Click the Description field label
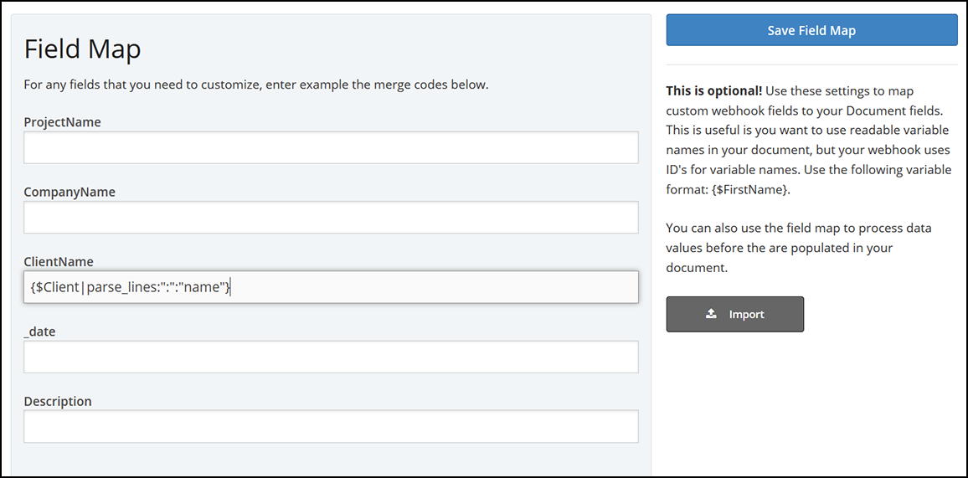This screenshot has height=478, width=968. [x=58, y=401]
